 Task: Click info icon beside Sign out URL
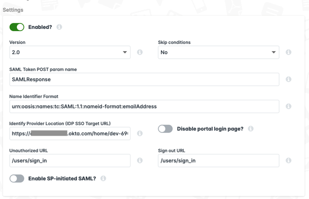[288, 160]
